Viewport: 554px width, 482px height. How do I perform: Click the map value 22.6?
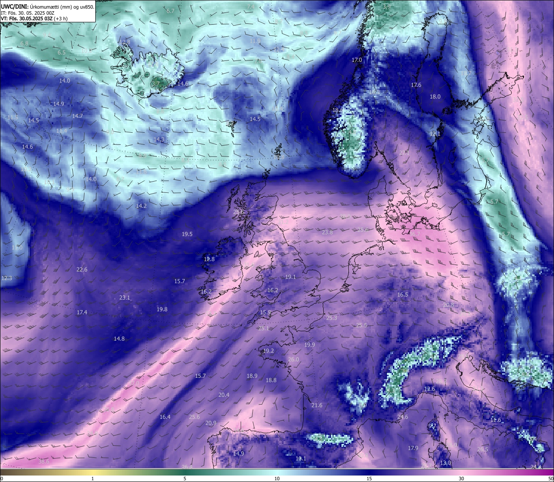click(82, 269)
